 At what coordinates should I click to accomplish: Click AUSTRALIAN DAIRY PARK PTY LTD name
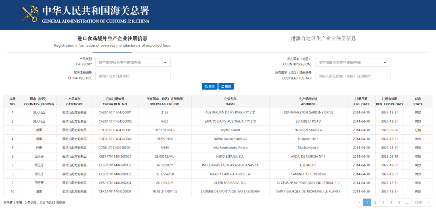[230, 113]
